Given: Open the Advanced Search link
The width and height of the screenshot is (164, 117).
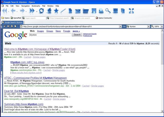Looking at the screenshot, I should [90, 34].
